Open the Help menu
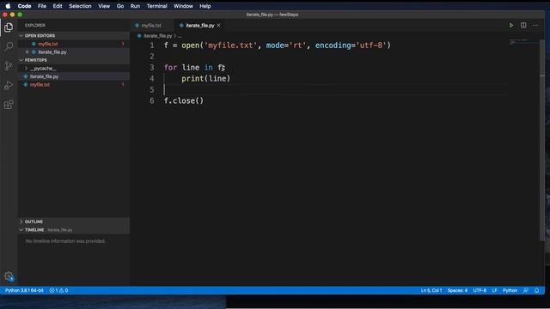The image size is (550, 309). 205,6
